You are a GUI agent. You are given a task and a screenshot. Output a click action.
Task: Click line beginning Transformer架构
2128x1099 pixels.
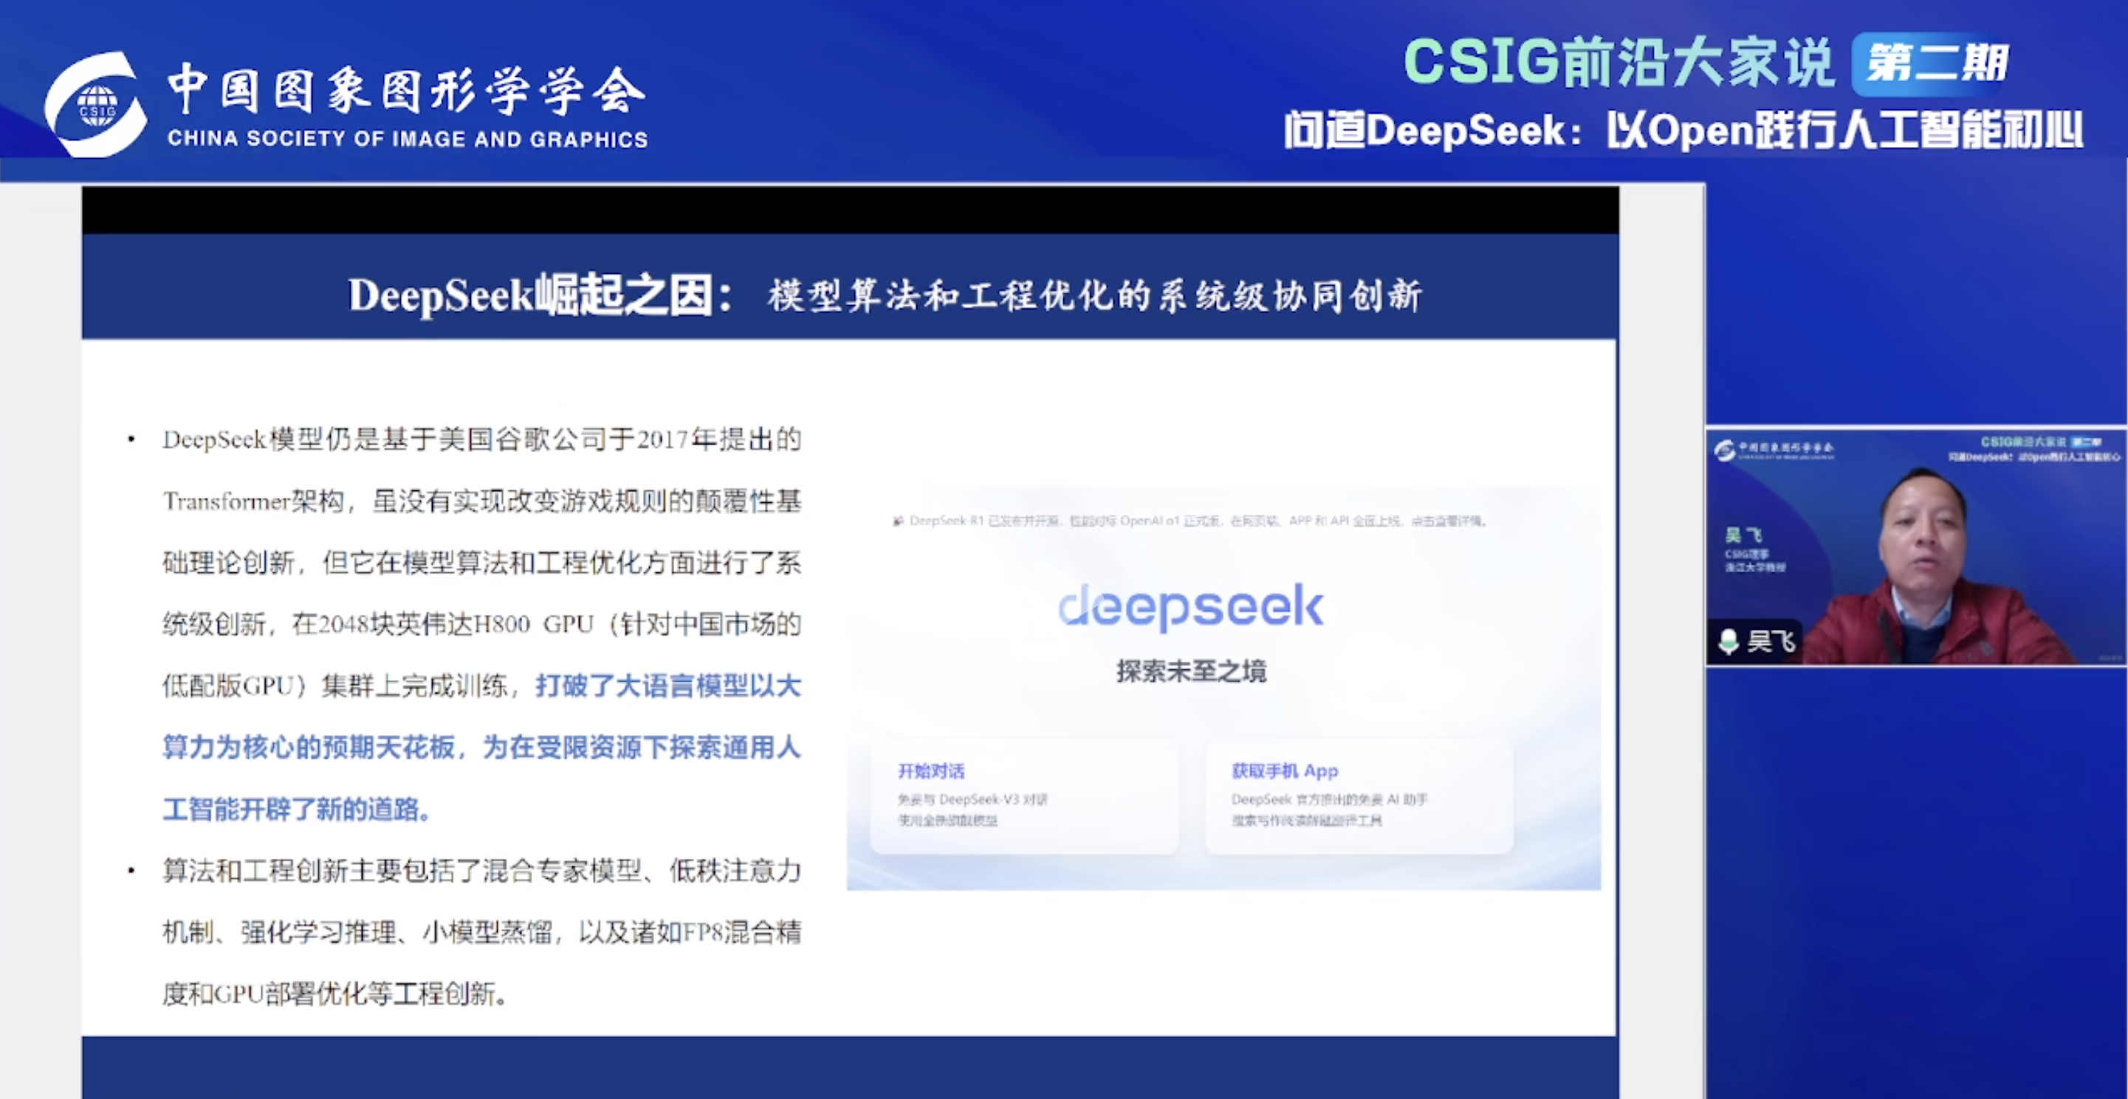[x=481, y=501]
